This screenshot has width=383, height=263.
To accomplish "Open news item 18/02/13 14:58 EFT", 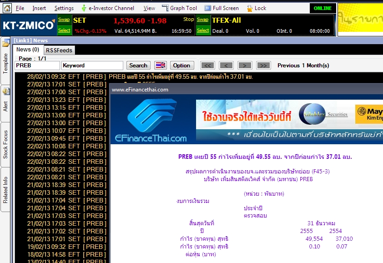I will [66, 254].
